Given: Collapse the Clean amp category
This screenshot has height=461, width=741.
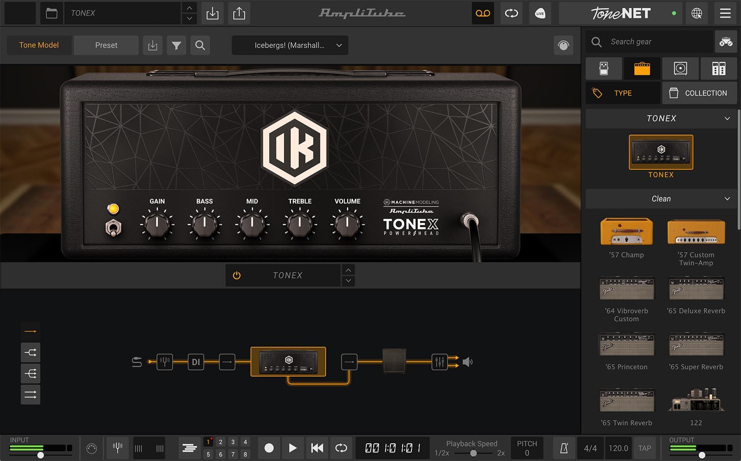Looking at the screenshot, I should pyautogui.click(x=727, y=199).
